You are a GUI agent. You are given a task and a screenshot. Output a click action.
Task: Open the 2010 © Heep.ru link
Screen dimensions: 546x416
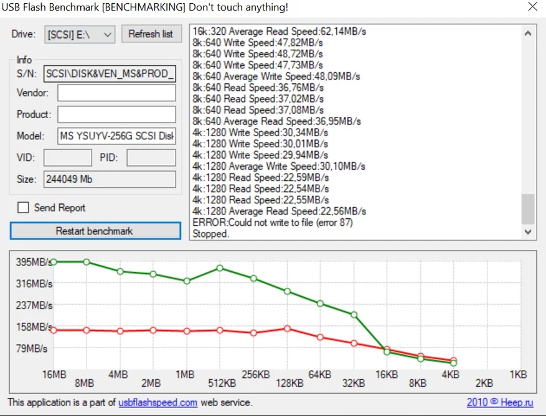(x=500, y=402)
